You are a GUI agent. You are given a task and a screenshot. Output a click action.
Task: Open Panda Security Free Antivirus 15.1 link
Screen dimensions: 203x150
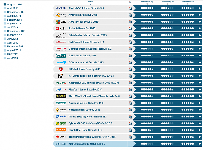[x=88, y=117]
